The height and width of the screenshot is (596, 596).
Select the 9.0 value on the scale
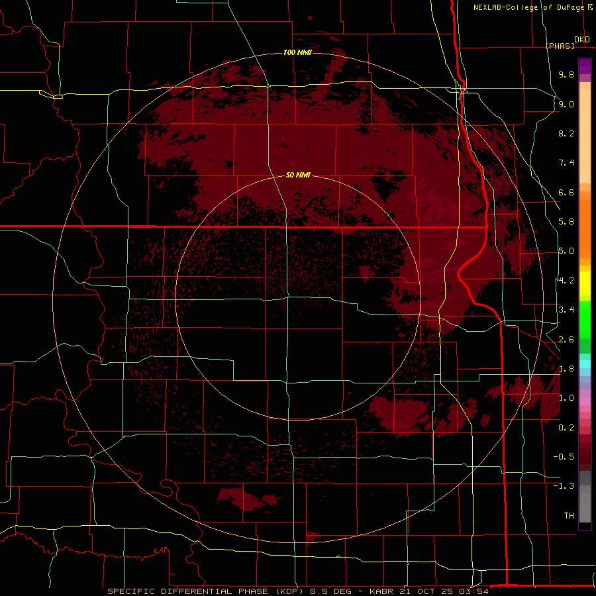(x=566, y=104)
